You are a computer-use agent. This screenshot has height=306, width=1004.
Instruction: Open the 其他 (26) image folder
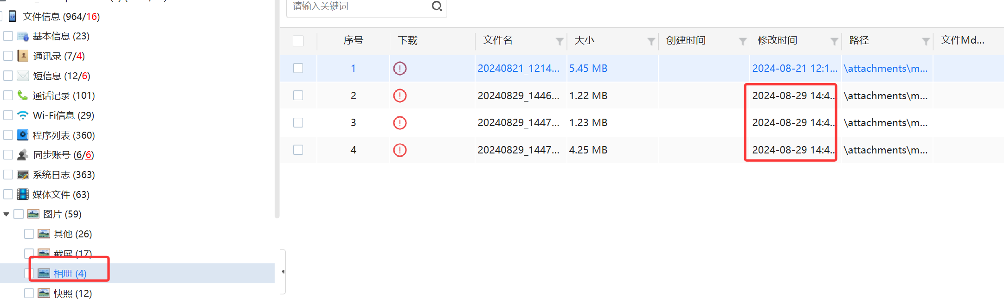click(73, 234)
